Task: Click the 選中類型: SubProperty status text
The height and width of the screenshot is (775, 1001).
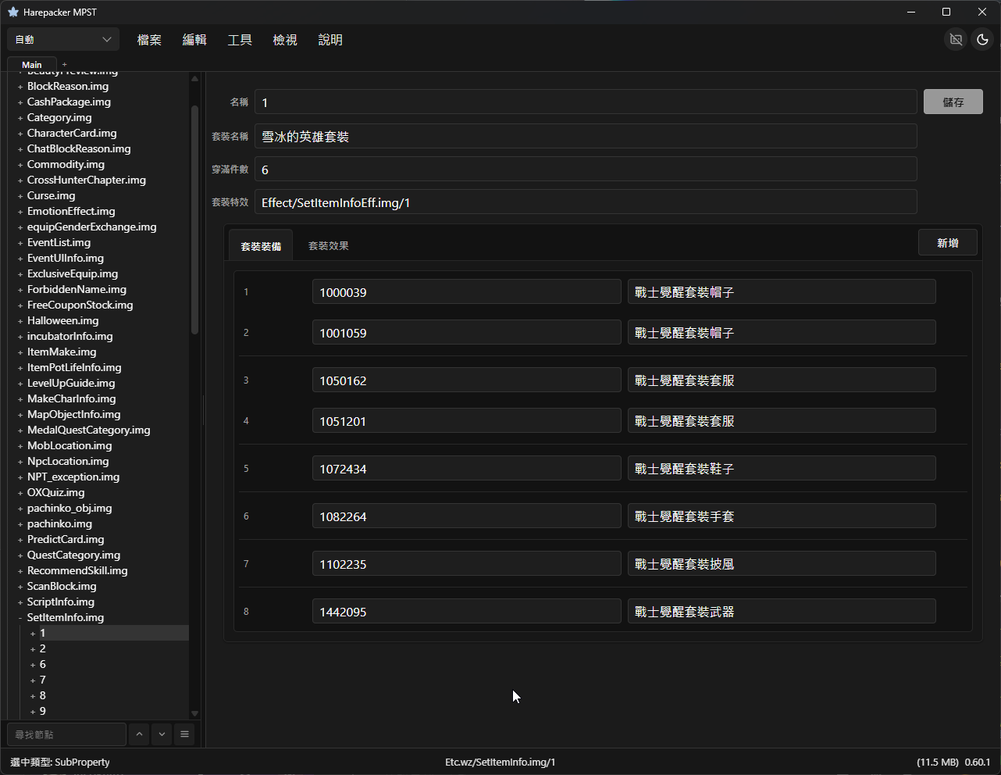Action: [x=60, y=762]
